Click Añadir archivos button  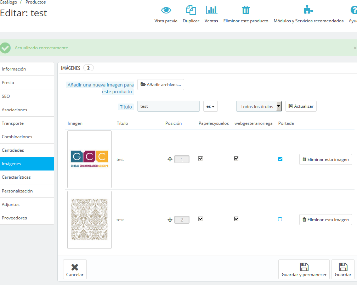(x=161, y=84)
